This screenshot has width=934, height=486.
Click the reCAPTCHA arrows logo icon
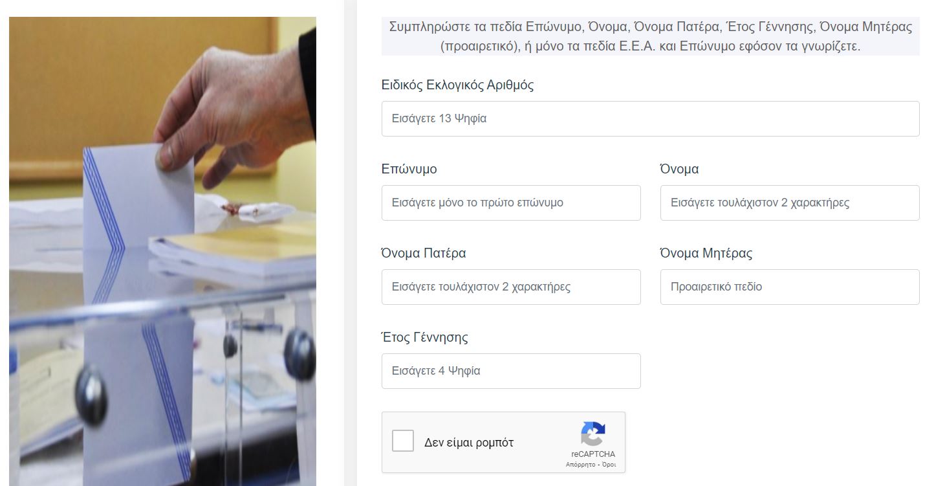[592, 434]
